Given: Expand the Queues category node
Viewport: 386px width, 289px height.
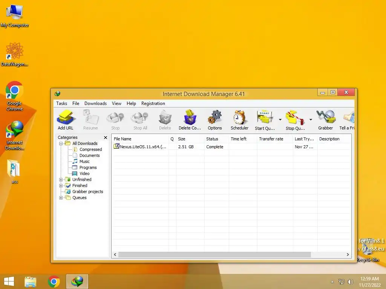Looking at the screenshot, I should pyautogui.click(x=61, y=198).
